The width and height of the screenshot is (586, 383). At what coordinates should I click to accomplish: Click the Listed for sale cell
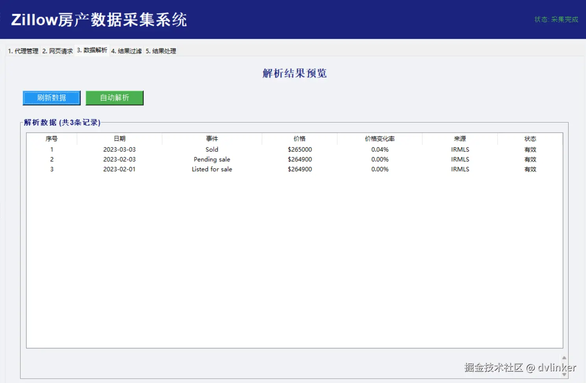pos(212,169)
